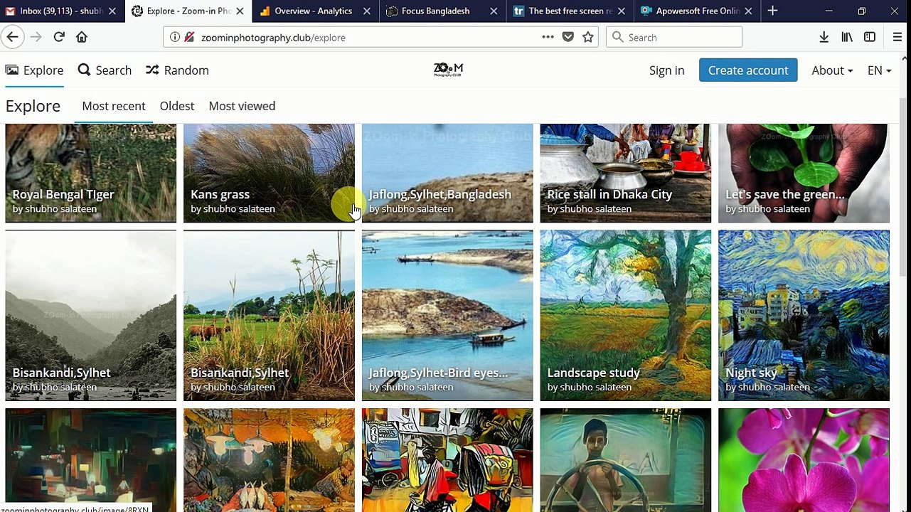The height and width of the screenshot is (512, 911).
Task: Open page actions three-dot menu
Action: [x=548, y=37]
